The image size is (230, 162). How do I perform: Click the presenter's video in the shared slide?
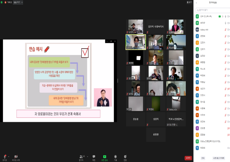[x=103, y=97]
